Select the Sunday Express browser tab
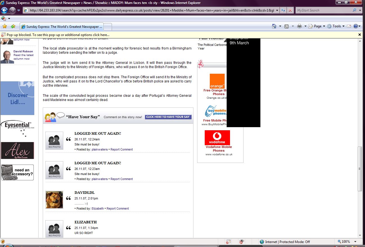This screenshot has width=365, height=247. tap(62, 27)
